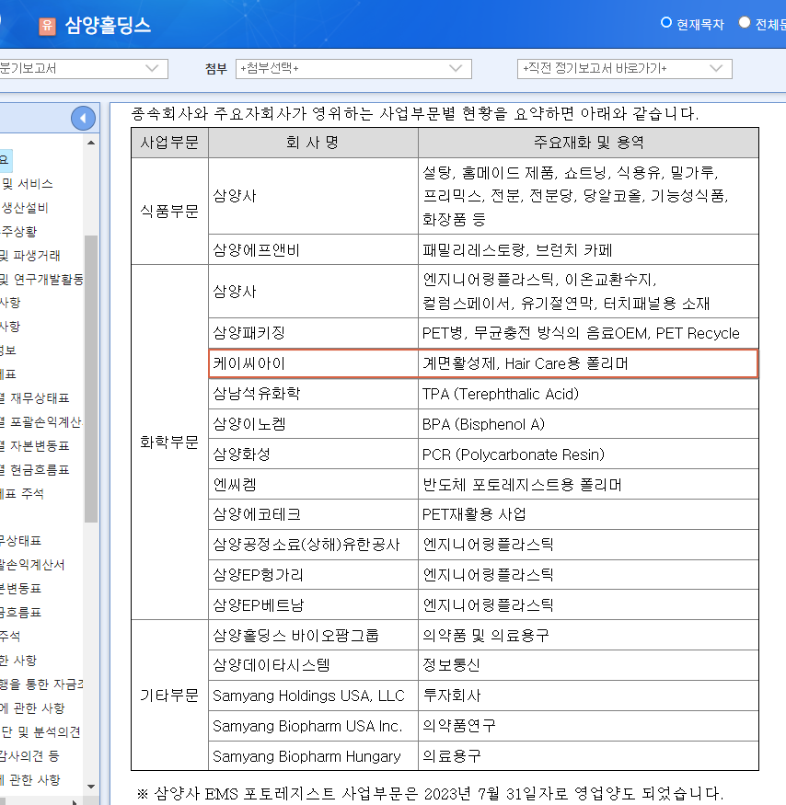Click the 화학부문 cell

[169, 442]
